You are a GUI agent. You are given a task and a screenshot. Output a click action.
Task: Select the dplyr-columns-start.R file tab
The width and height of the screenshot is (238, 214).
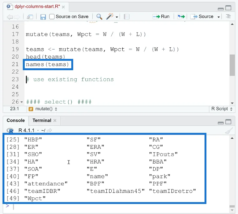click(37, 7)
